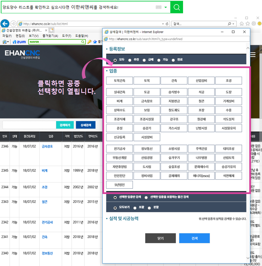Click the blue 검색 button in the popup

pyautogui.click(x=194, y=238)
